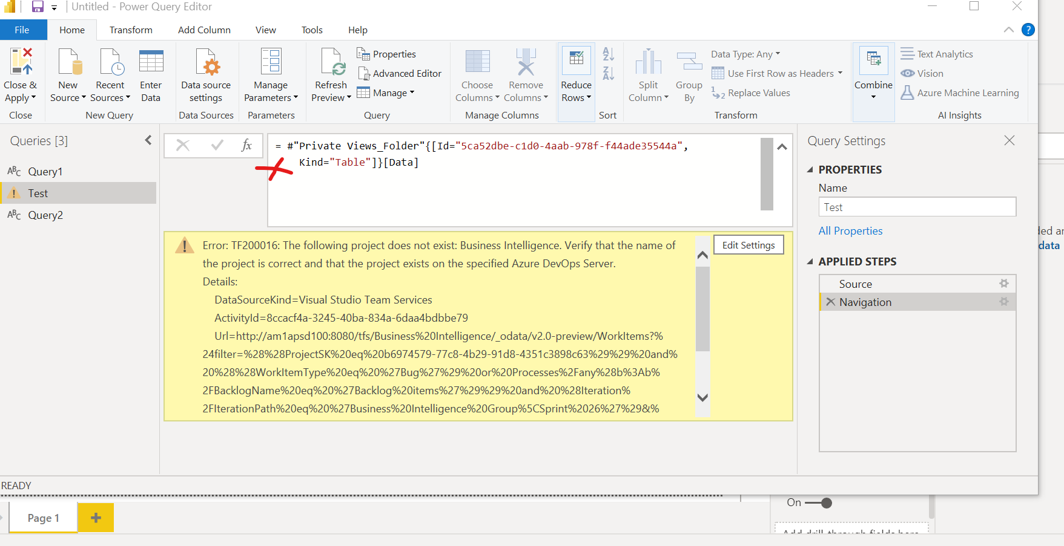Collapse the formula bar with the chevron

(x=782, y=147)
